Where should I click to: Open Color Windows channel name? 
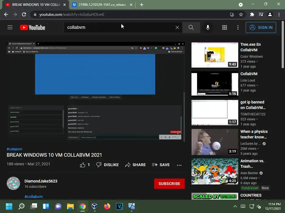[x=252, y=57]
